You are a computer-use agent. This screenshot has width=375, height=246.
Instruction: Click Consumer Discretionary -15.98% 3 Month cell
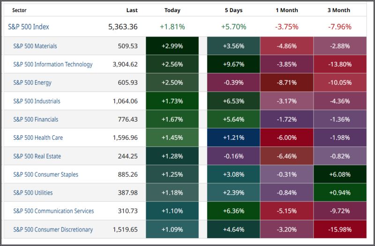[x=340, y=230]
